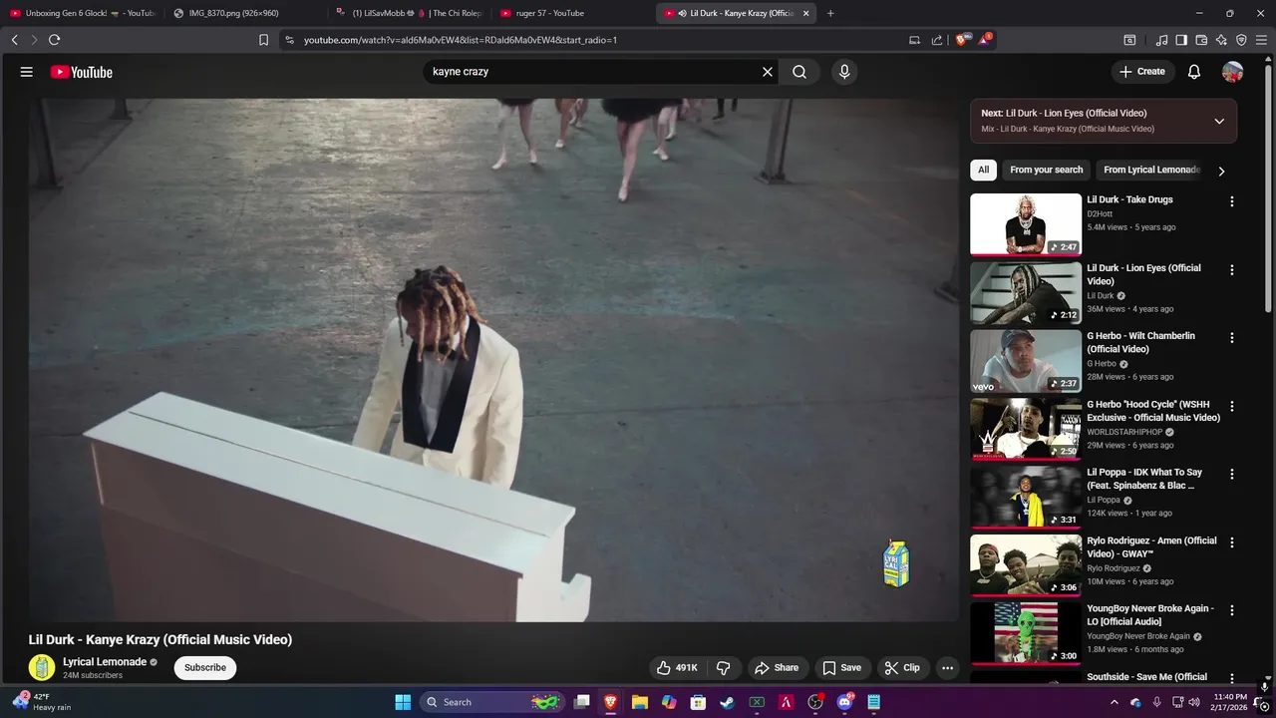
Task: Open options for YoungBoy Never Broke Again - LO
Action: pos(1232,610)
